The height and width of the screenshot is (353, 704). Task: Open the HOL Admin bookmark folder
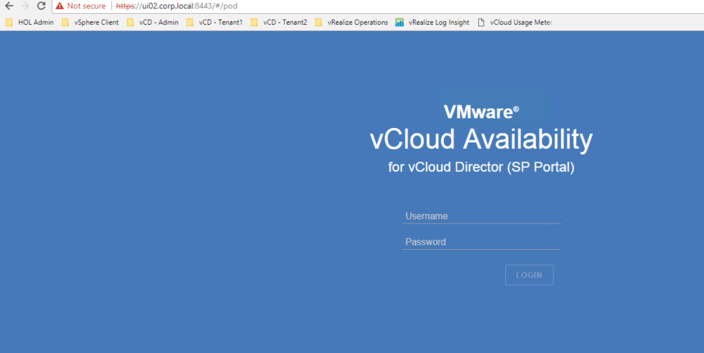pyautogui.click(x=30, y=22)
